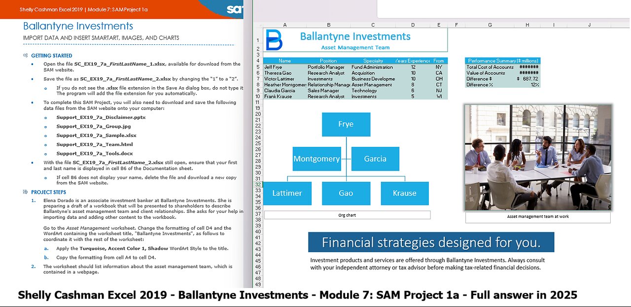Select the team meeting photo
The height and width of the screenshot is (307, 631).
coord(538,157)
